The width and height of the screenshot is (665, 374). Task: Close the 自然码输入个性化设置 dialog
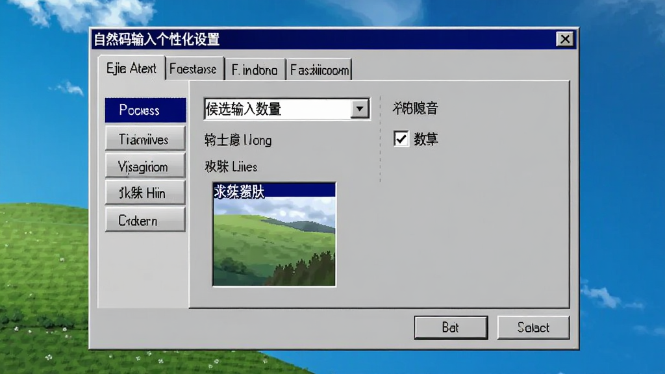[565, 39]
